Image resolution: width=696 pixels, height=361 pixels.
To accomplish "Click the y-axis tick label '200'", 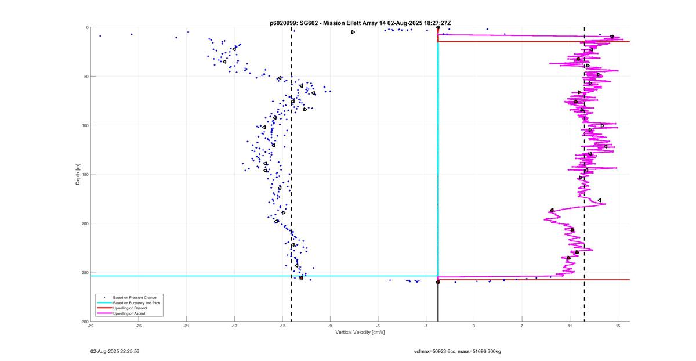I will click(85, 223).
